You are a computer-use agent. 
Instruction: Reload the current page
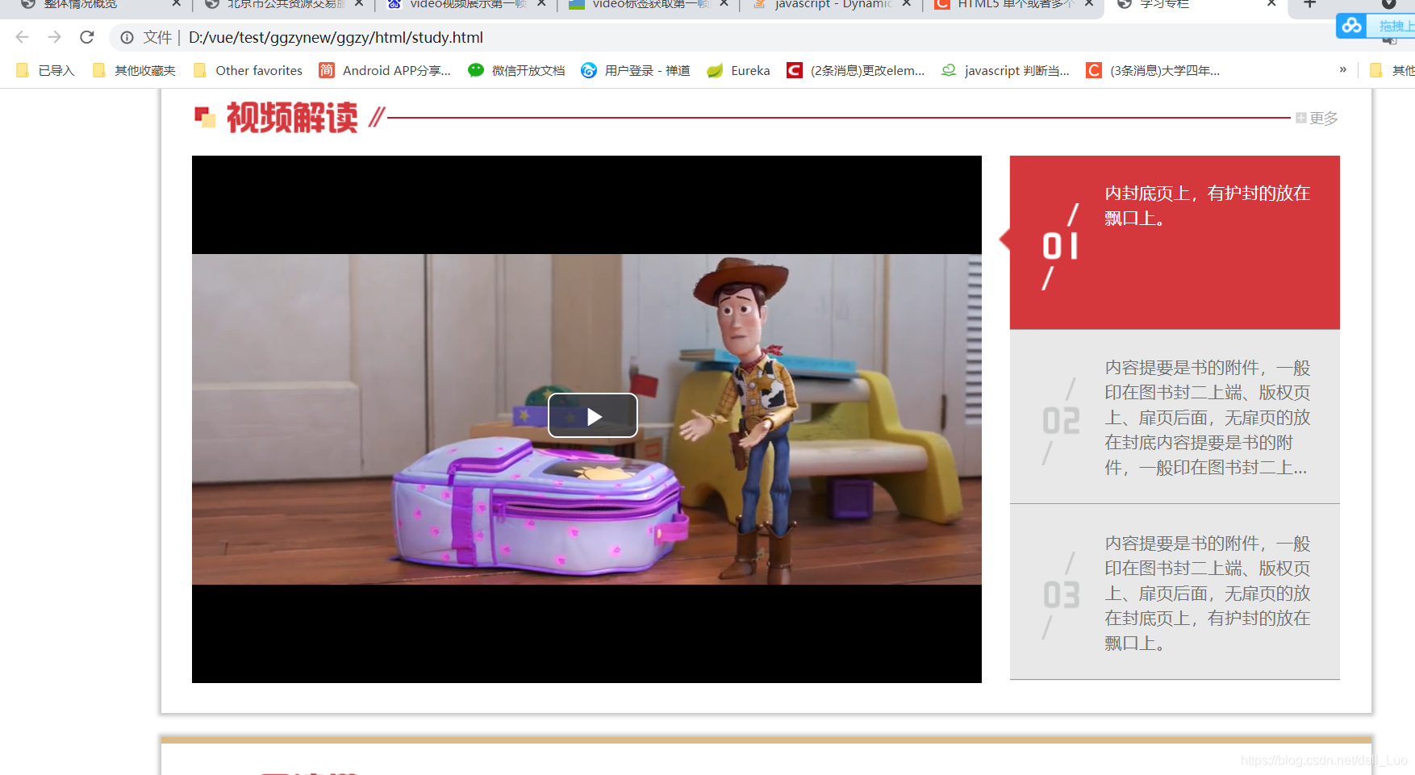pos(87,37)
